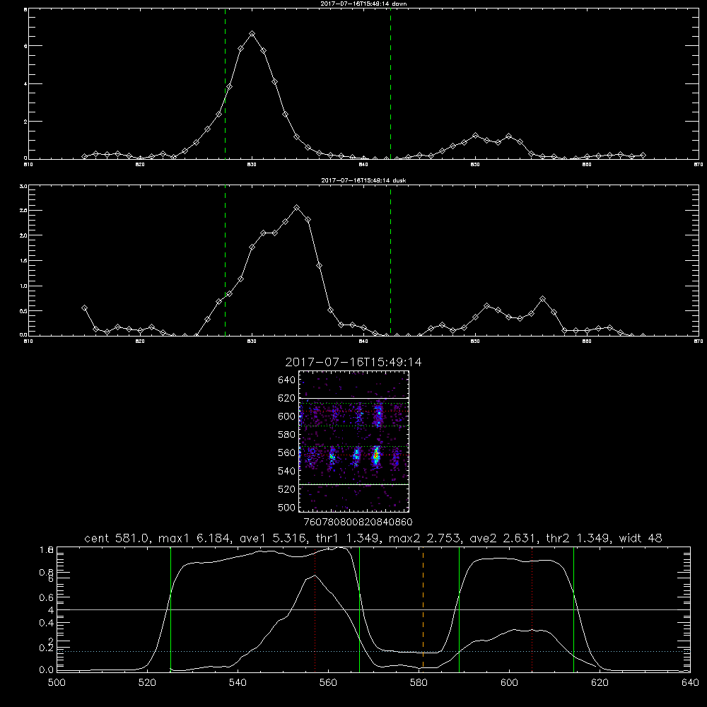Click the bottom plot x-axis label 500
The height and width of the screenshot is (707, 707).
(x=57, y=683)
